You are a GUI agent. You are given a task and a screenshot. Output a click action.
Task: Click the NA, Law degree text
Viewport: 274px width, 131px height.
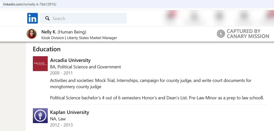[x=58, y=119]
